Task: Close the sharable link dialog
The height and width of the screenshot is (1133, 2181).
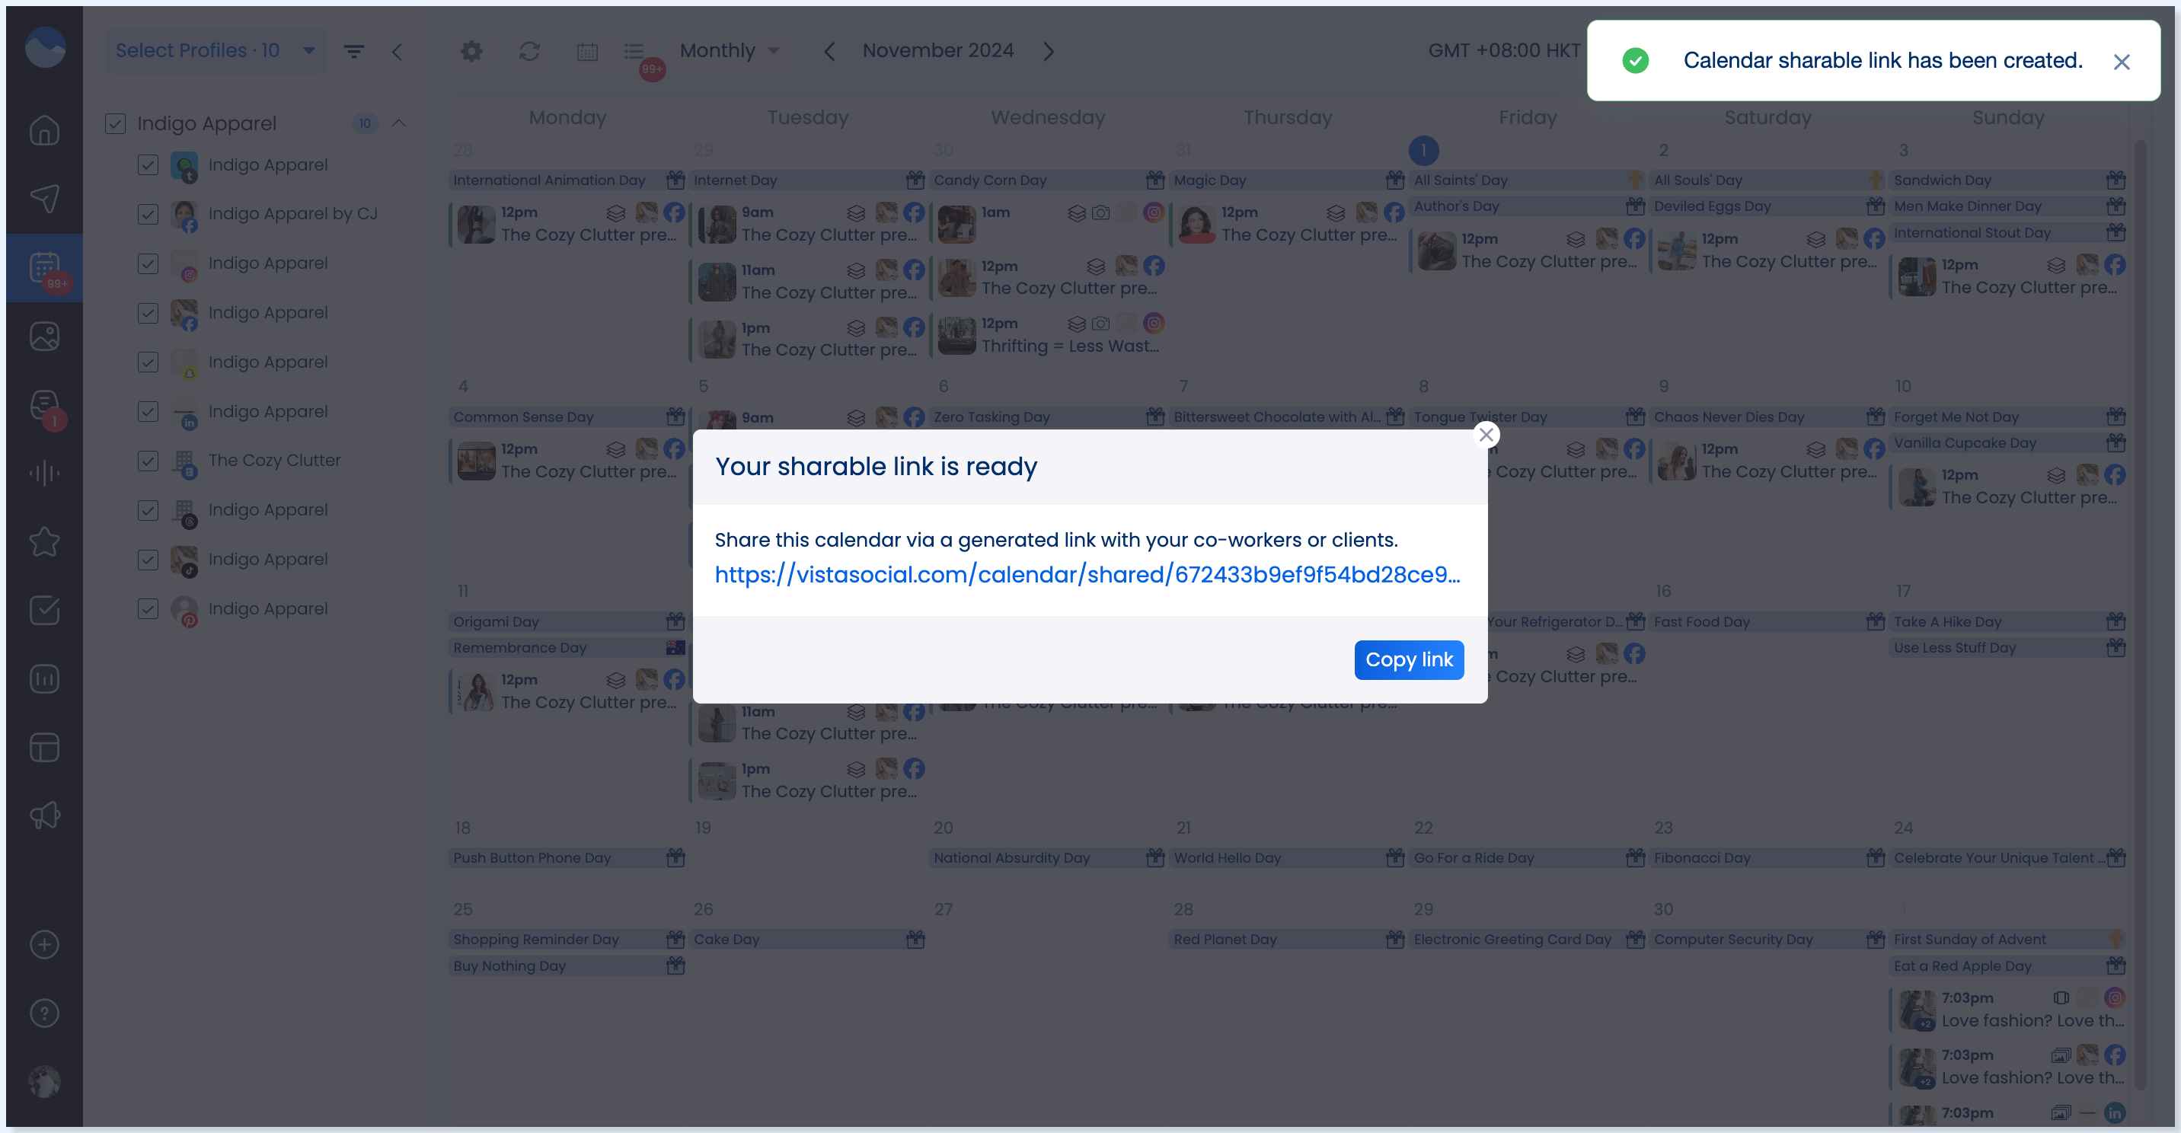Action: pyautogui.click(x=1486, y=435)
